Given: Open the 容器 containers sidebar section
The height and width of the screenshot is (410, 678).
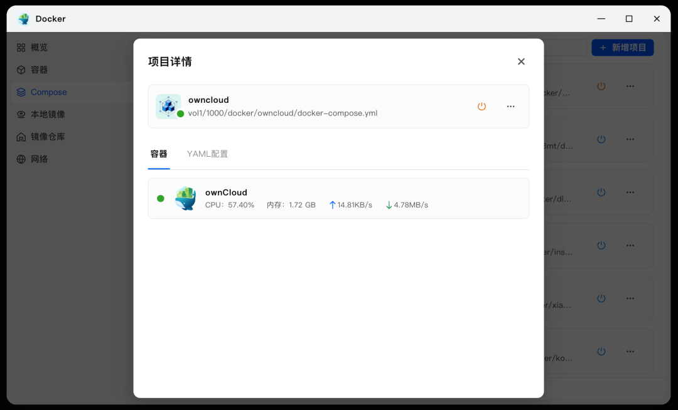Looking at the screenshot, I should 33,70.
